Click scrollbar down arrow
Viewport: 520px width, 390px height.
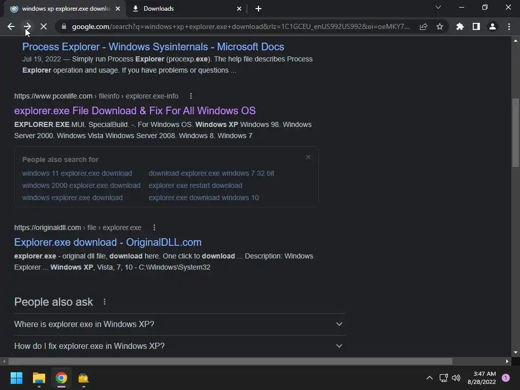click(x=515, y=352)
